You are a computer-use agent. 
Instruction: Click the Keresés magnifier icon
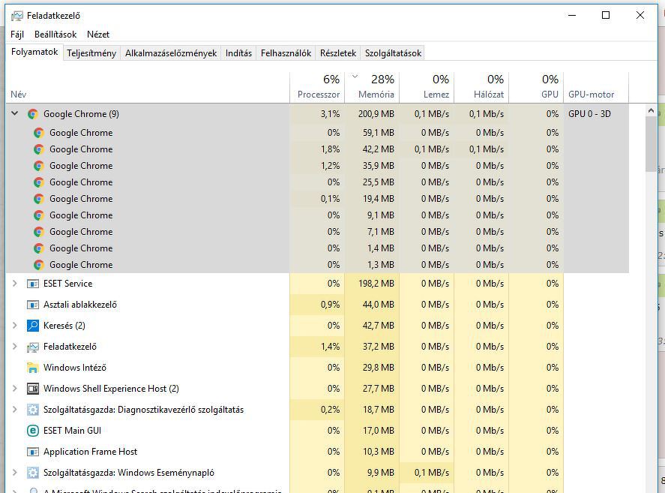click(x=32, y=326)
